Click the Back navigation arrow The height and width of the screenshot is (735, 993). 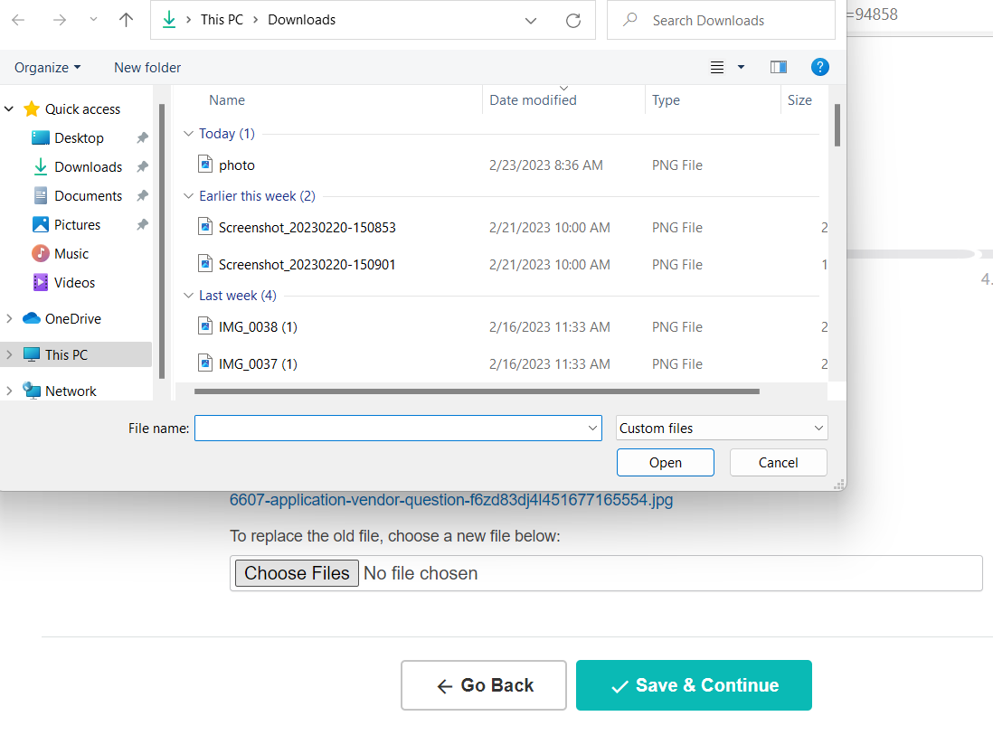(x=18, y=20)
